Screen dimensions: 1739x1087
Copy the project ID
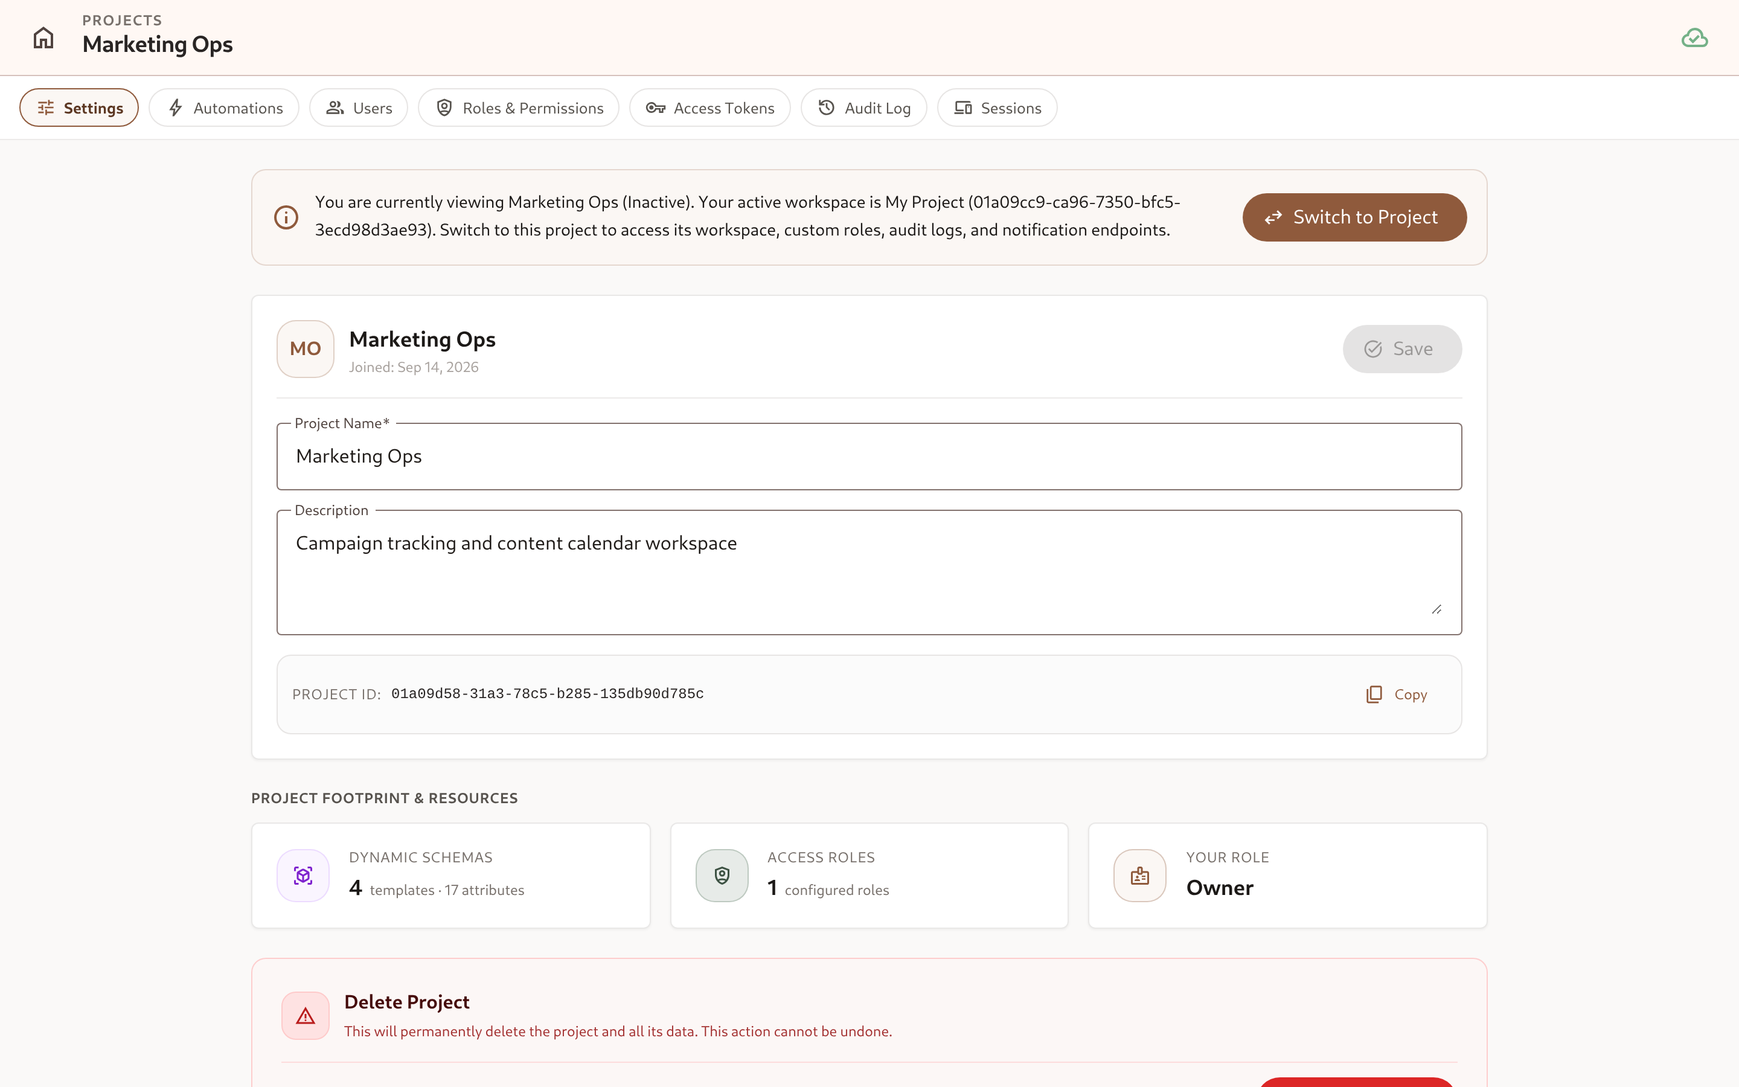click(1396, 694)
